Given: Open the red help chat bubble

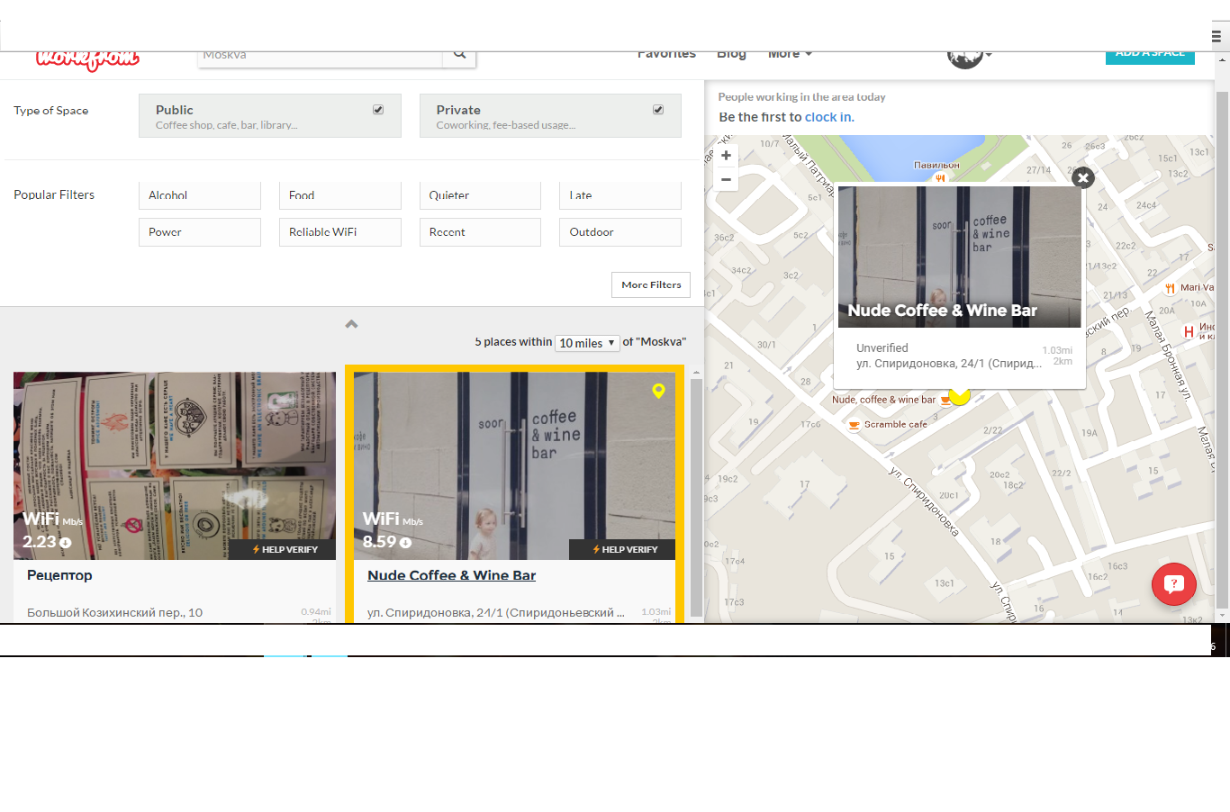Looking at the screenshot, I should click(x=1174, y=584).
